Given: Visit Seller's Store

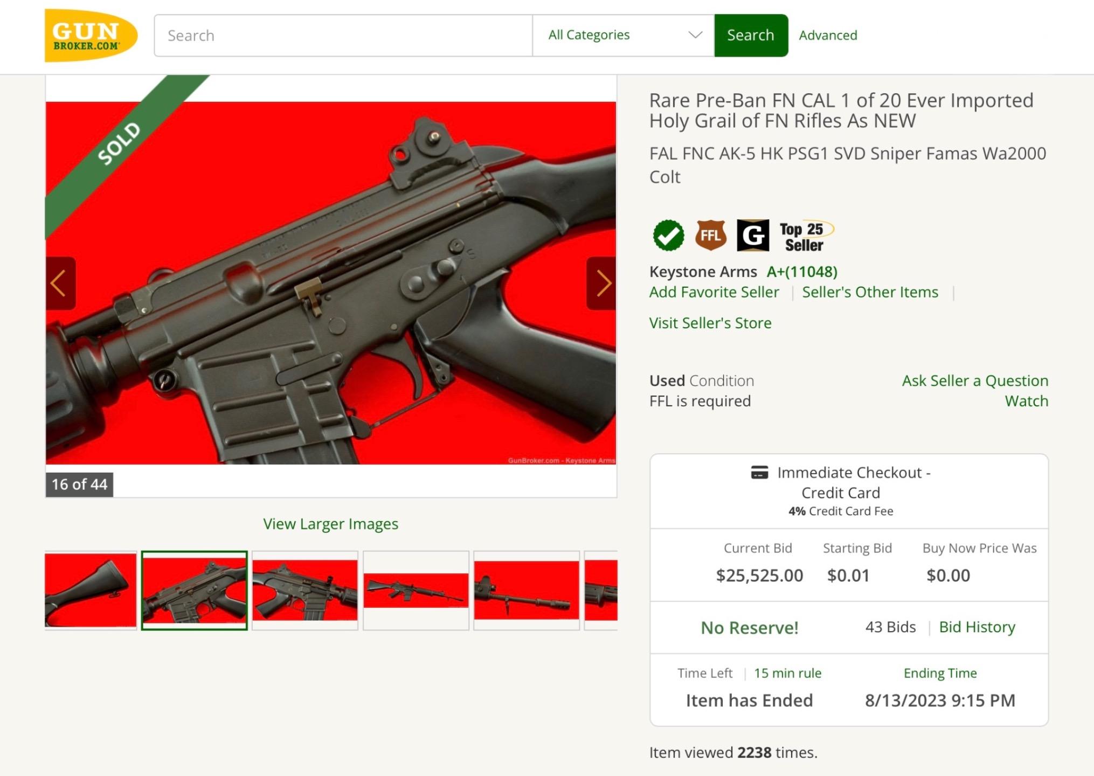Looking at the screenshot, I should click(710, 322).
